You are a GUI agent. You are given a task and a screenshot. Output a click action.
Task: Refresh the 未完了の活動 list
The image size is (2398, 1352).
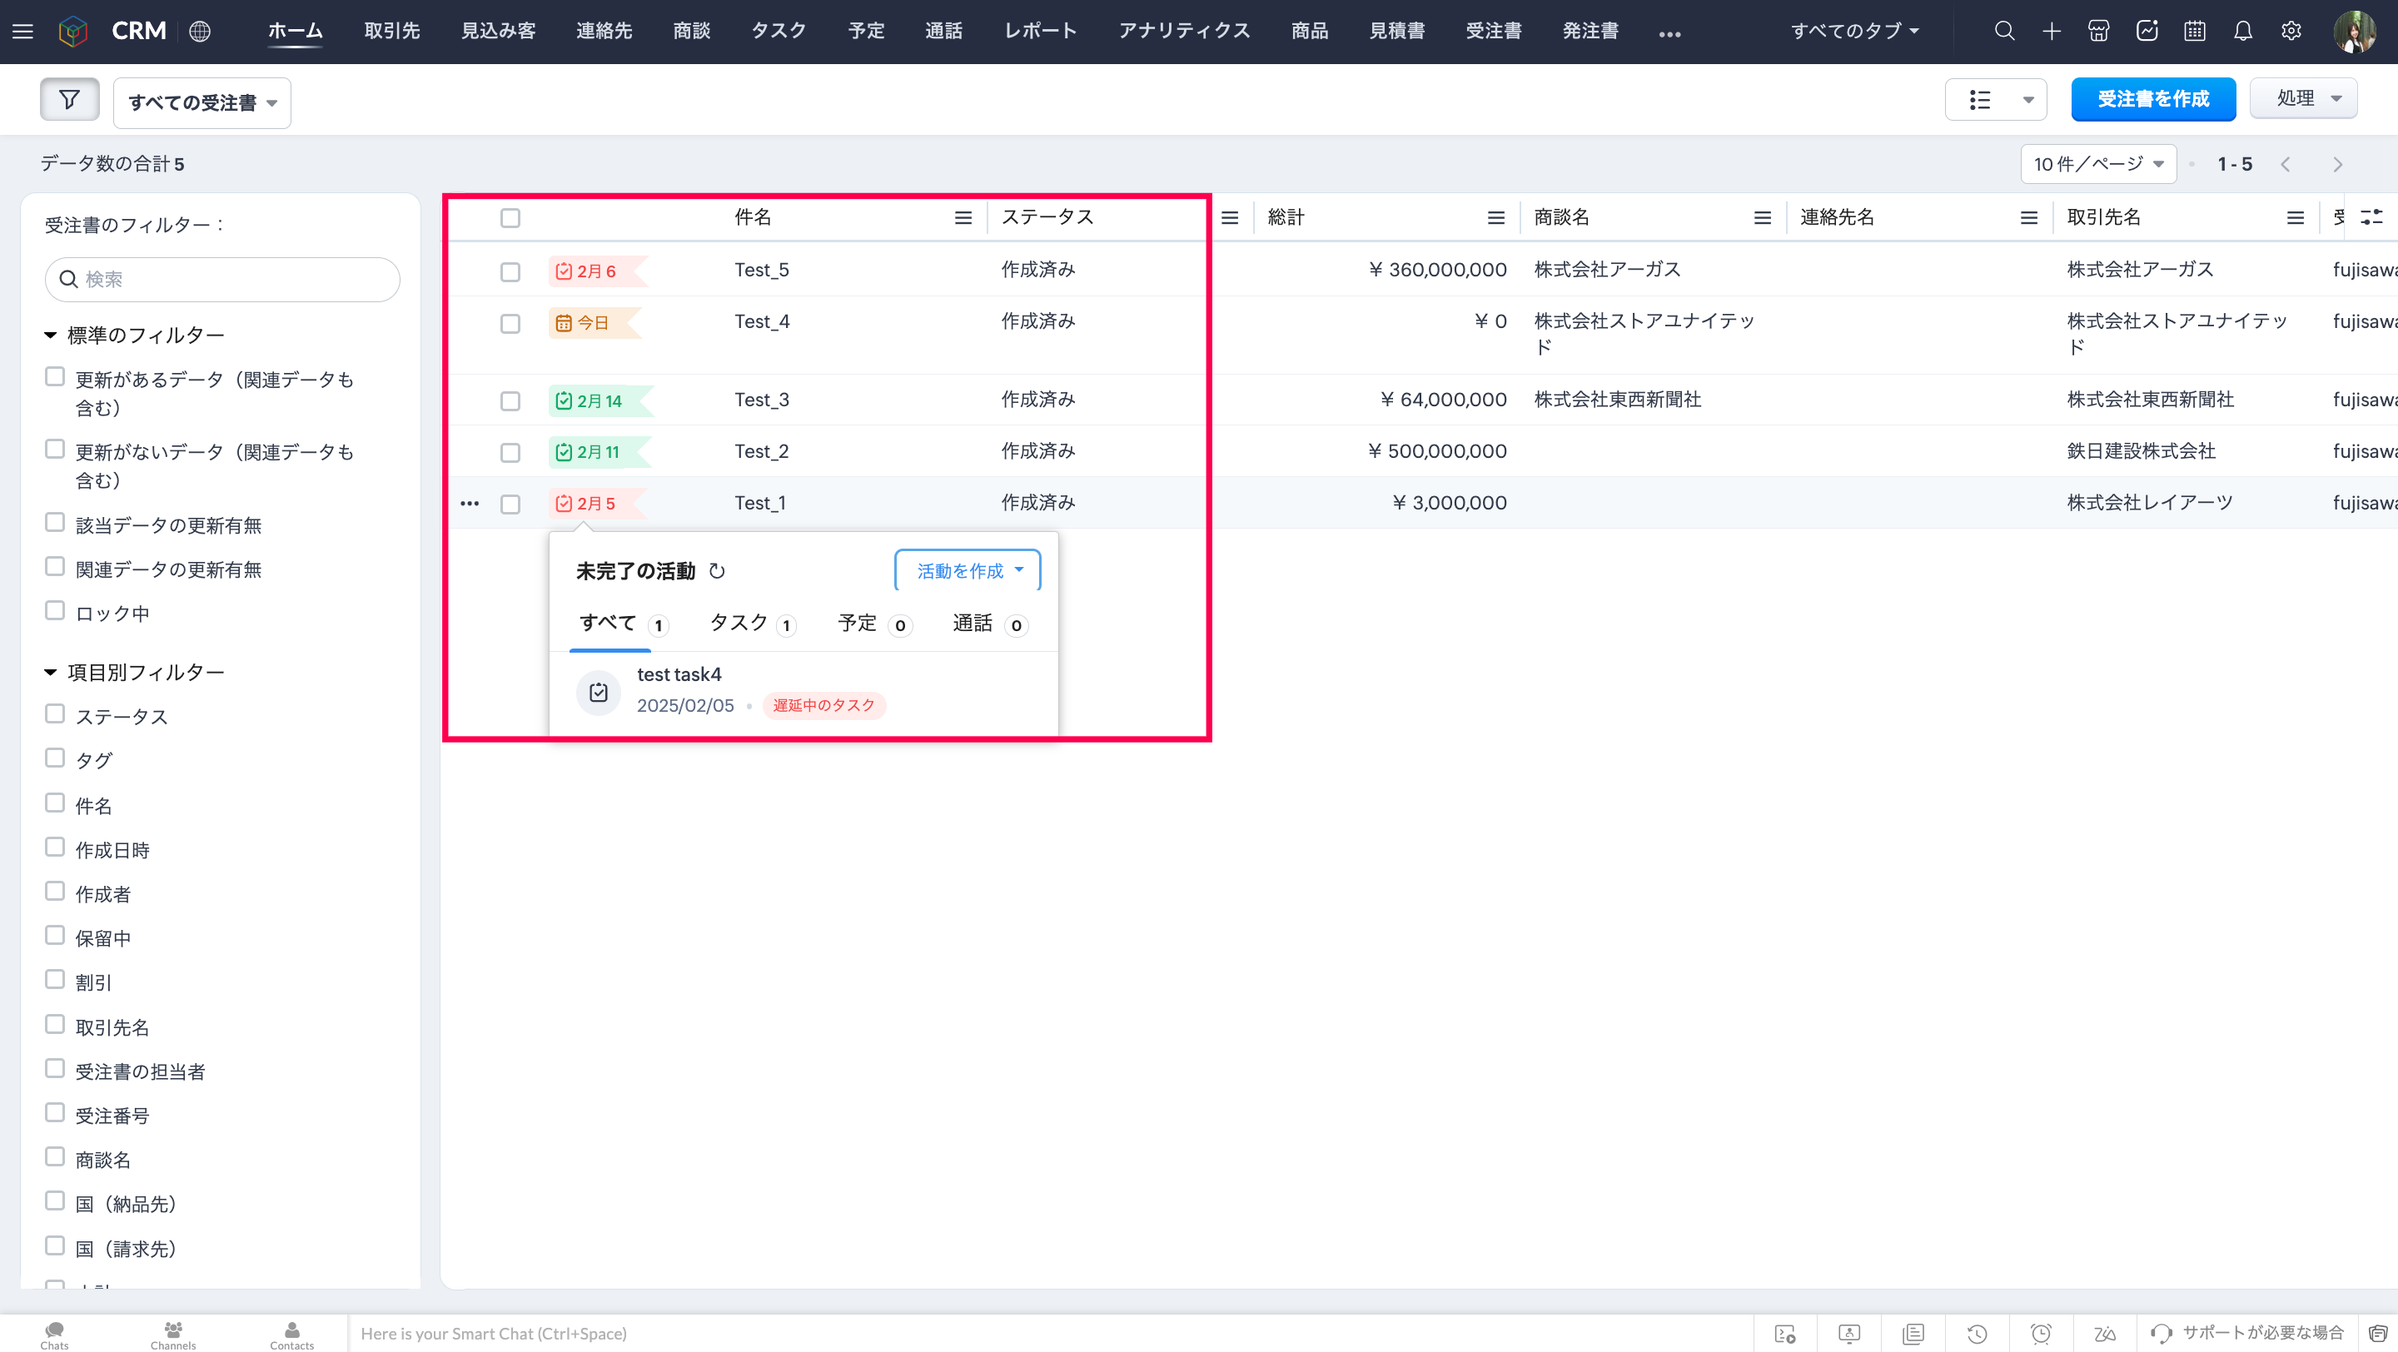[717, 571]
